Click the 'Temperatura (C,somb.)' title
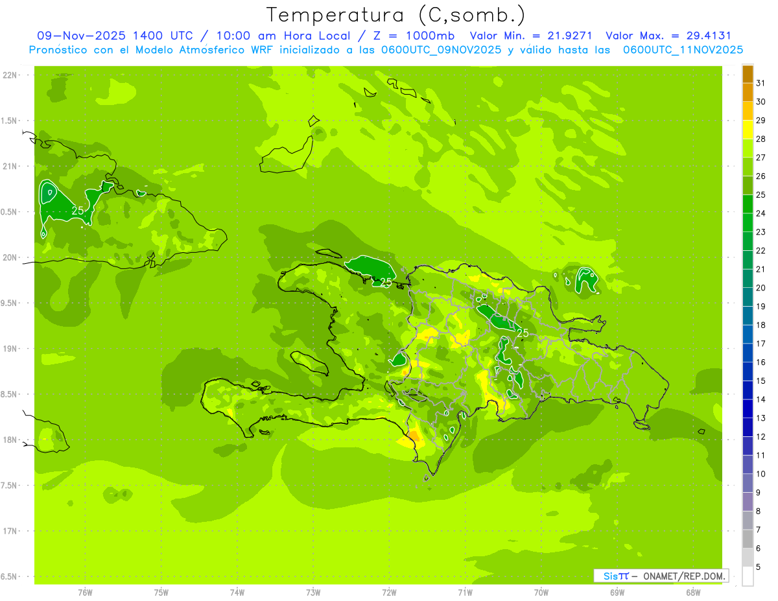Viewport: 778px width, 601px height. click(x=397, y=16)
